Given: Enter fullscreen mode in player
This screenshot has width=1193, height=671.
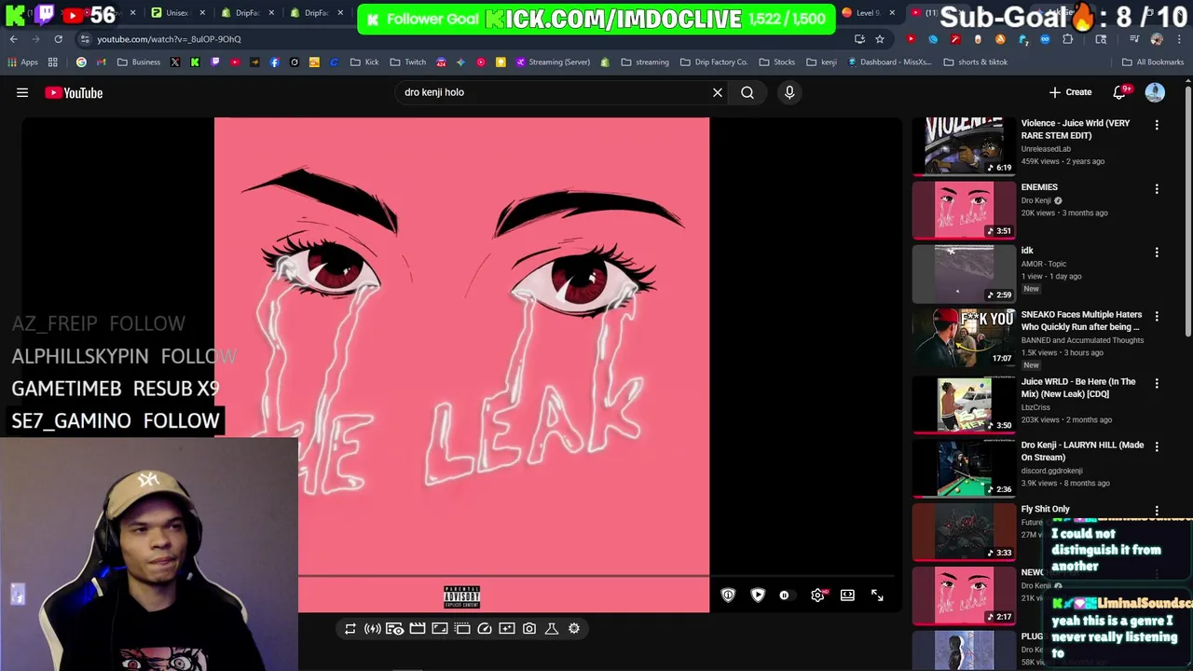Looking at the screenshot, I should click(x=877, y=596).
